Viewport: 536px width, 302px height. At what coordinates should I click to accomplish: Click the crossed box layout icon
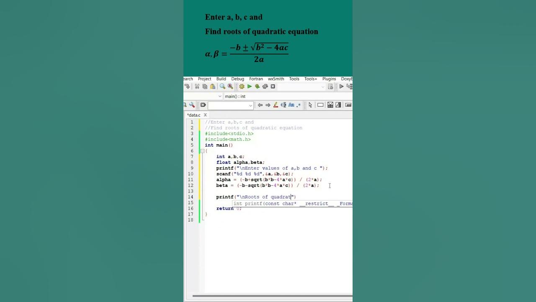point(330,105)
